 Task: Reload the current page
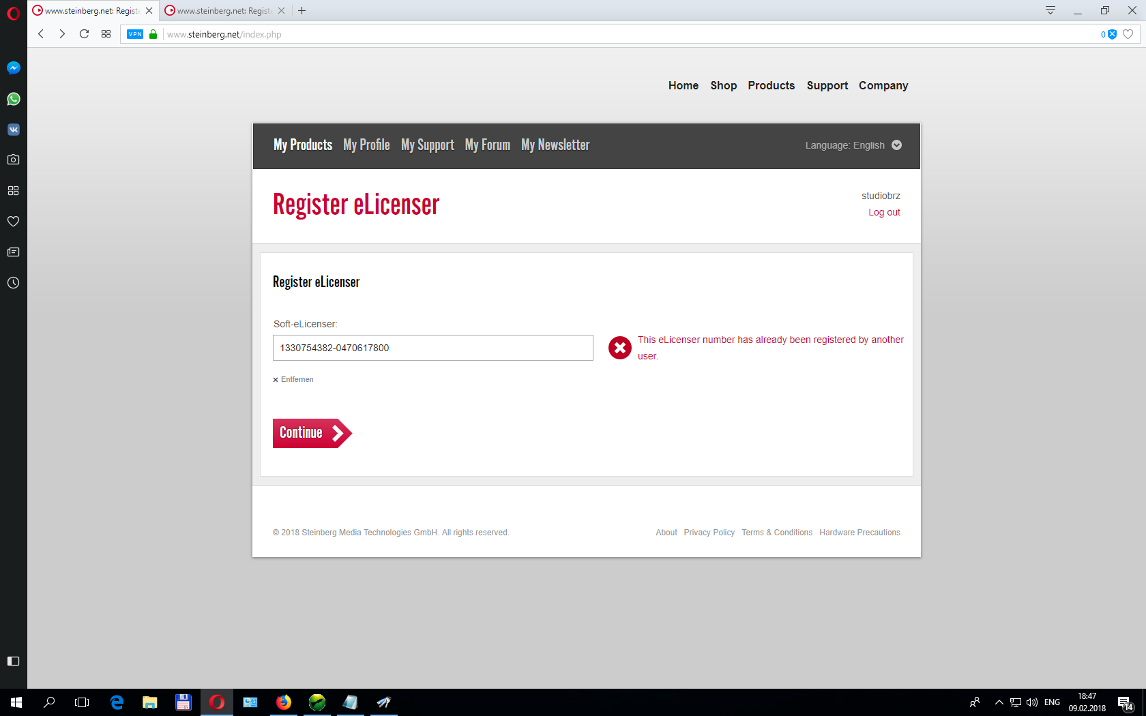pos(84,34)
